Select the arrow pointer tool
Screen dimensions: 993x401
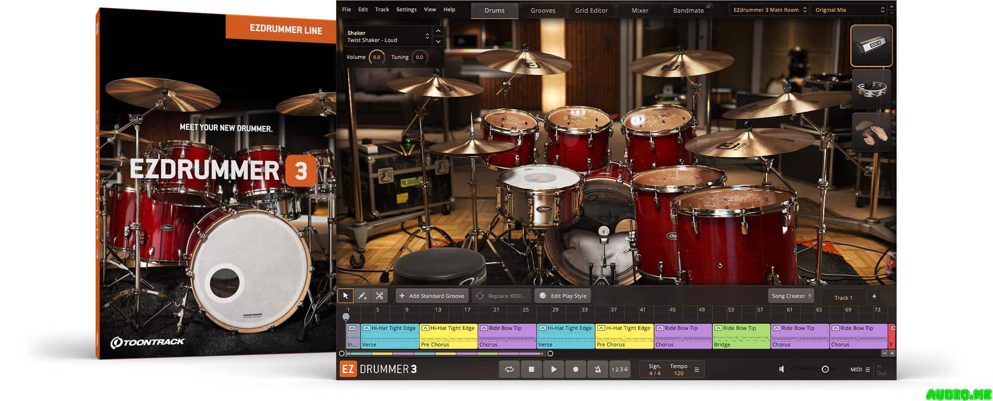click(x=346, y=296)
